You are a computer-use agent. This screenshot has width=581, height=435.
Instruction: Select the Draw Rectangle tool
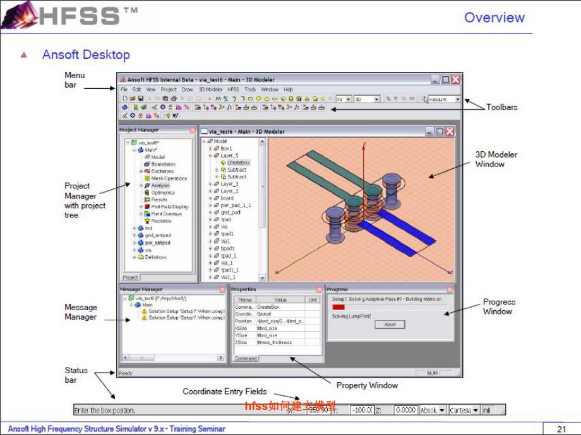[x=251, y=99]
